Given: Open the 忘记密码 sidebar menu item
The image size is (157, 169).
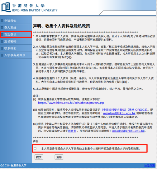Looking at the screenshot, I should [x=10, y=41].
